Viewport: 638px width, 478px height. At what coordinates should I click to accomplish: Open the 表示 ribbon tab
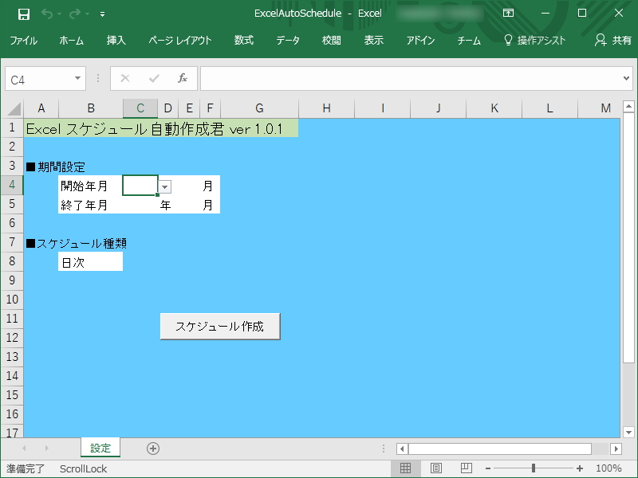[x=373, y=41]
